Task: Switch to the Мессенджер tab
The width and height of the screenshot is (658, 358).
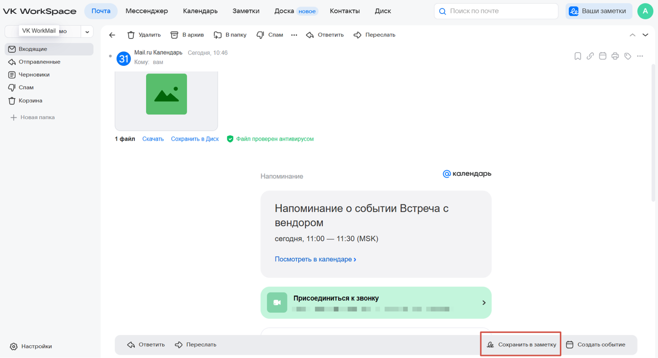Action: tap(146, 11)
